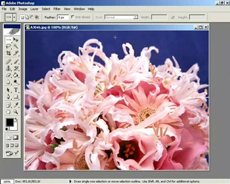Select the Crop tool

[8, 53]
